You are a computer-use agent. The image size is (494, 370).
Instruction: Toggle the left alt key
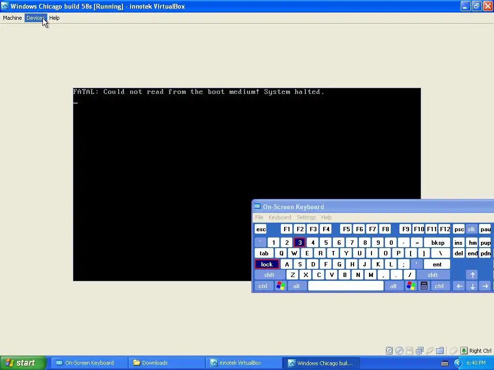(297, 286)
